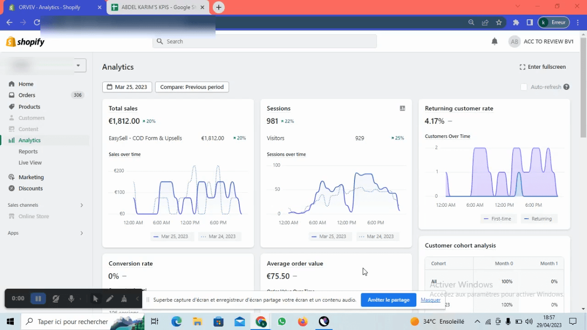Screen dimensions: 587x330
Task: Open the ACC TO REVIEW BV1 account menu
Action: (541, 42)
